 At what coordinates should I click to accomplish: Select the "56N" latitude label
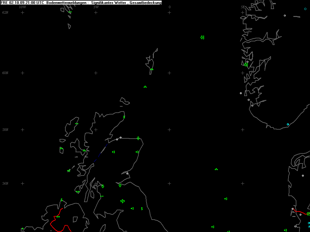point(5,183)
